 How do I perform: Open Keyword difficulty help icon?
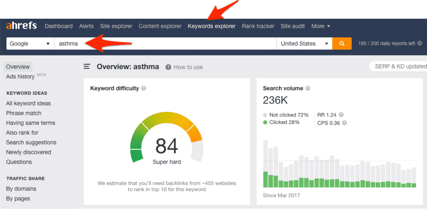coord(143,88)
